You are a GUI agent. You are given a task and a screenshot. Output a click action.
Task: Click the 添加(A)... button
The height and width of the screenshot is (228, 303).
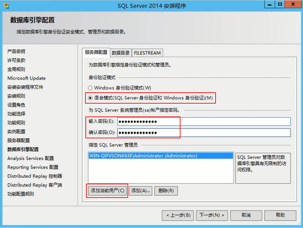tap(141, 191)
